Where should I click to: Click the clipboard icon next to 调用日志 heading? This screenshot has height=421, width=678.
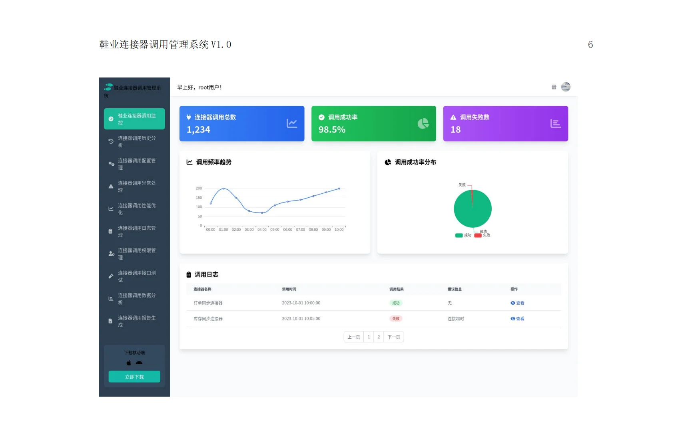188,274
